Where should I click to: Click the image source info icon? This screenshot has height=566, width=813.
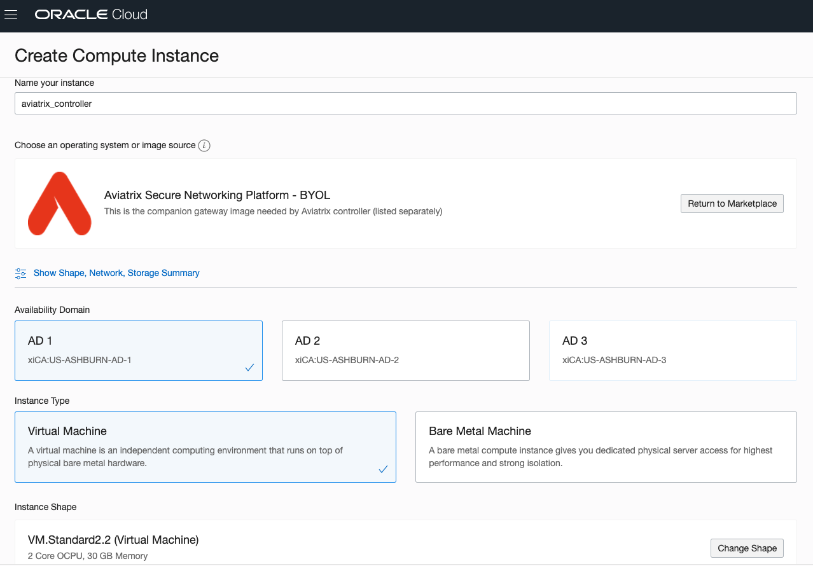click(x=204, y=146)
